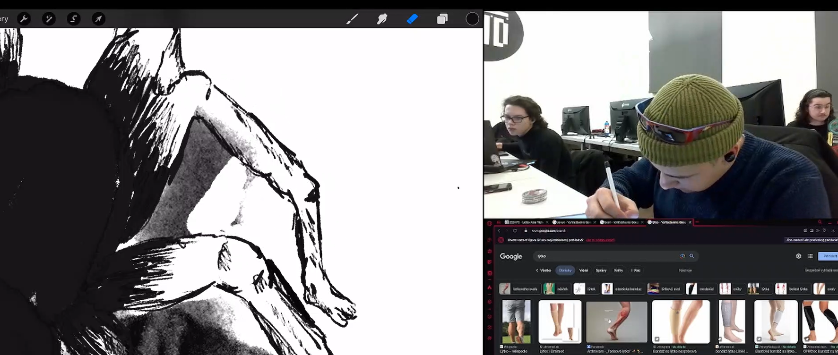This screenshot has height=355, width=838.
Task: Select the Eraser tool
Action: click(x=412, y=19)
